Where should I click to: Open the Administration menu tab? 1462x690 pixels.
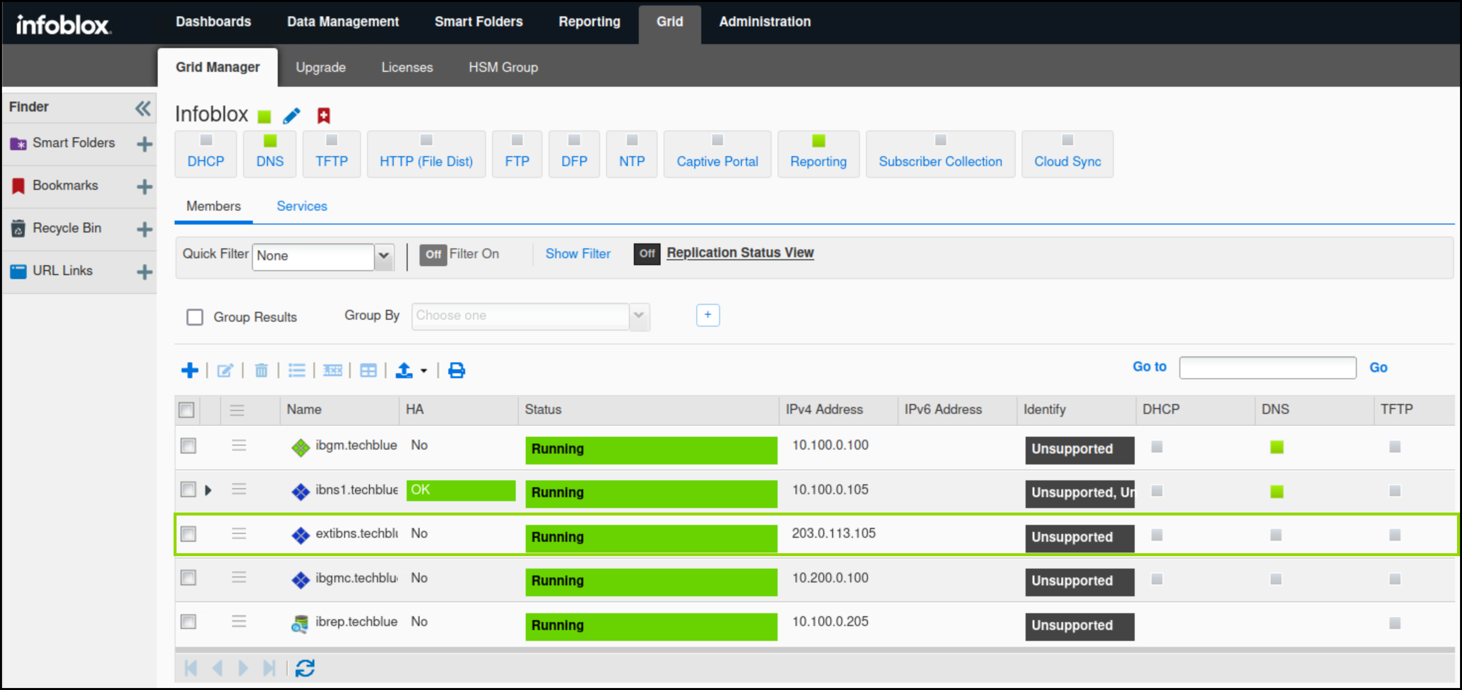click(765, 22)
